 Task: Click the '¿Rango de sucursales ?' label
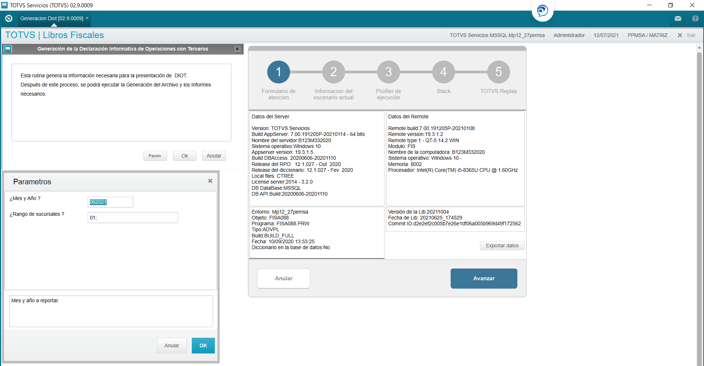pyautogui.click(x=37, y=214)
